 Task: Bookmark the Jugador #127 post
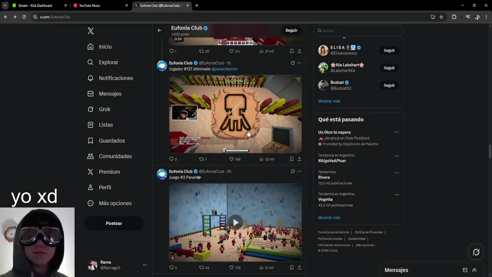click(292, 159)
